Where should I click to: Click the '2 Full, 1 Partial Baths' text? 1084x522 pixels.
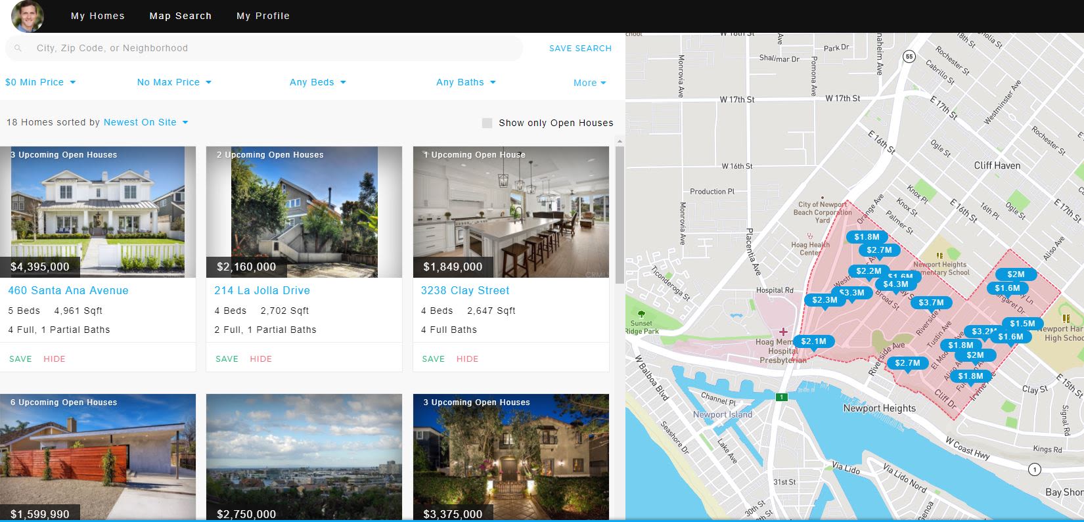coord(265,330)
